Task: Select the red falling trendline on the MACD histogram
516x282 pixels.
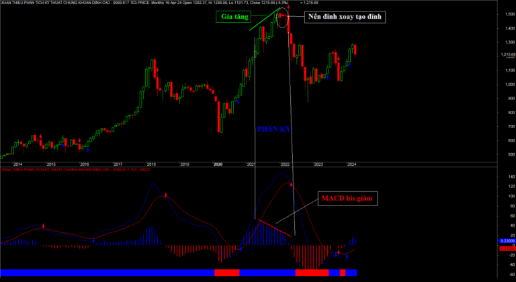Action: (x=275, y=228)
